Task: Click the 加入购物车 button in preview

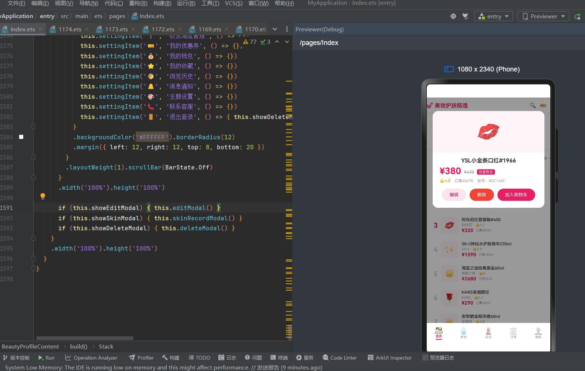Action: [x=516, y=195]
